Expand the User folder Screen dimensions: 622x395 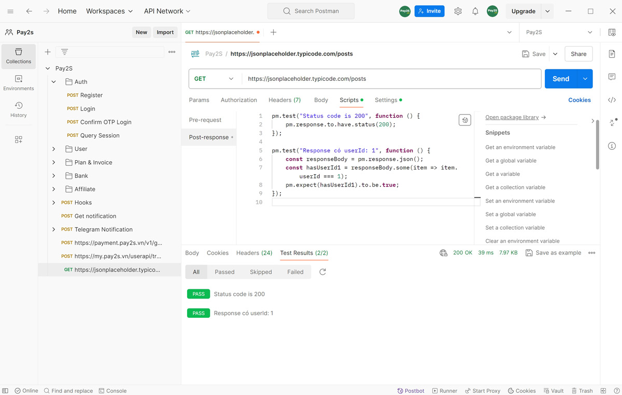(x=54, y=149)
